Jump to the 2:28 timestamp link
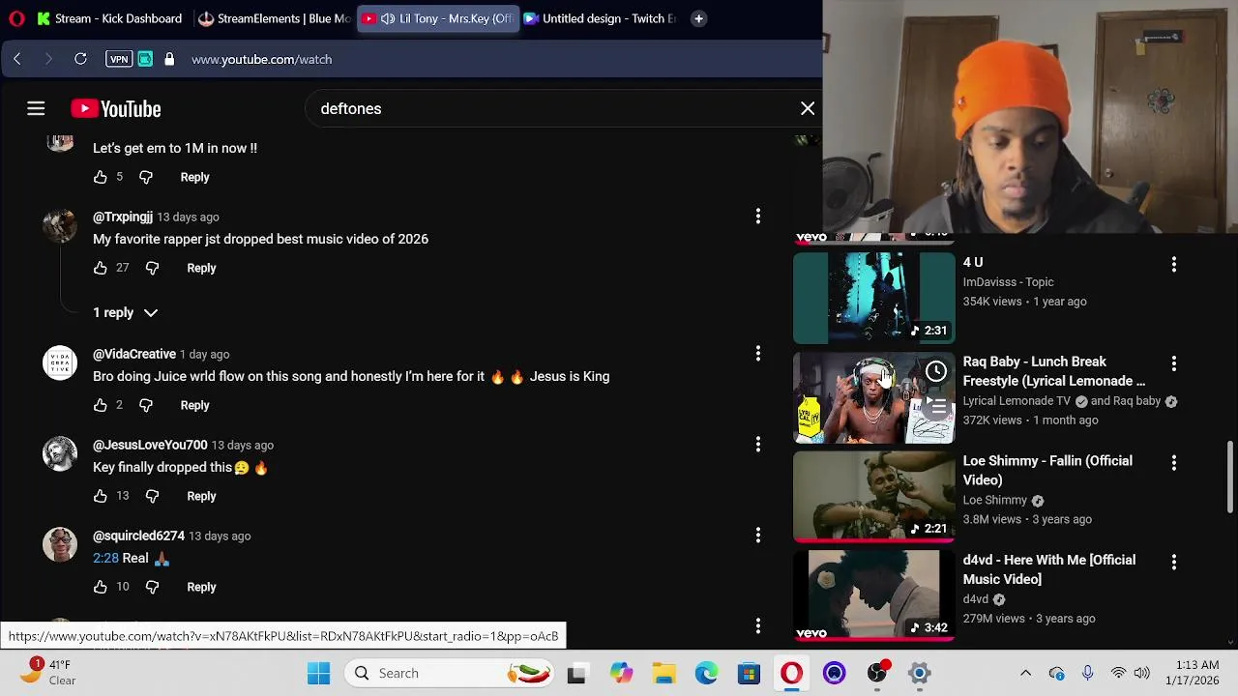 point(105,558)
